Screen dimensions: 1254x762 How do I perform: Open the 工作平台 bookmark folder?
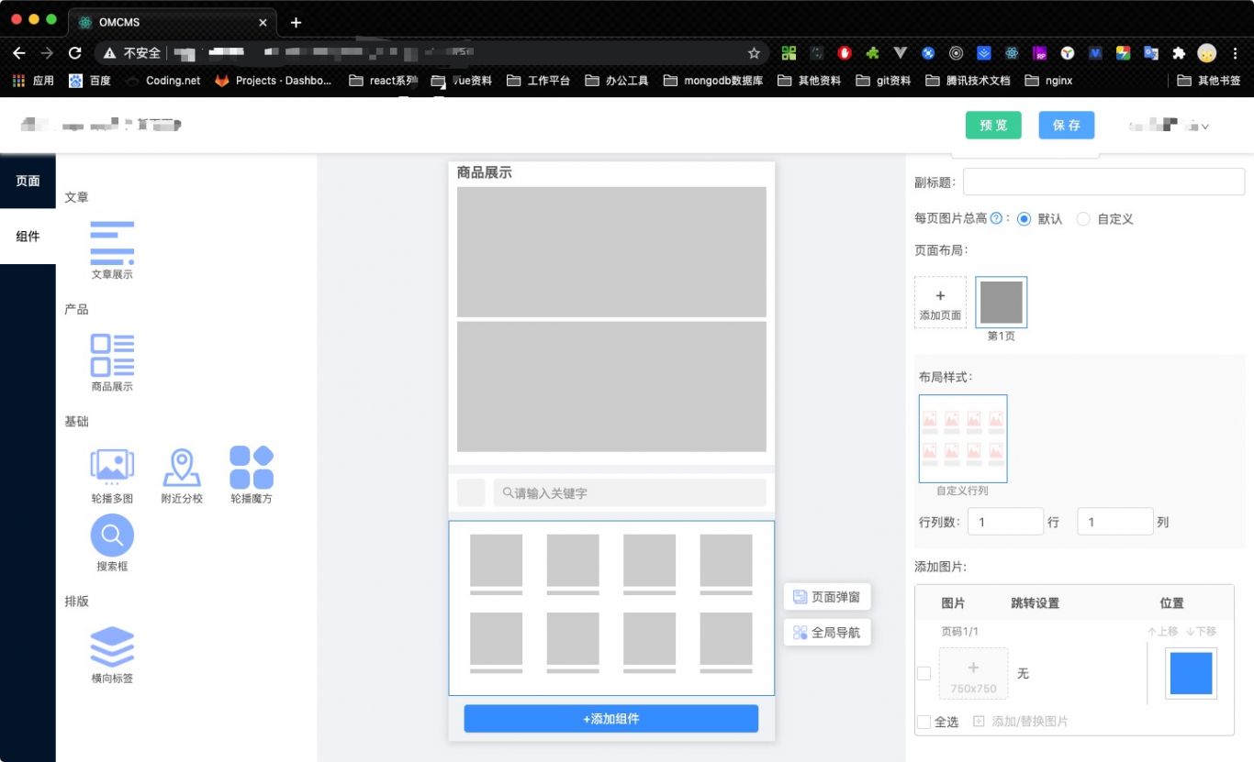point(538,81)
